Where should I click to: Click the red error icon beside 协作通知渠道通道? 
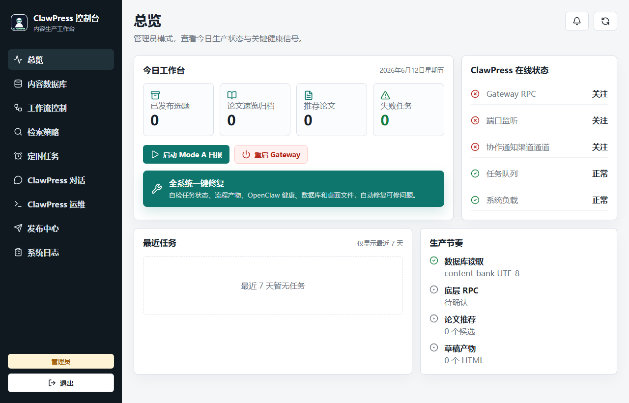pyautogui.click(x=475, y=147)
